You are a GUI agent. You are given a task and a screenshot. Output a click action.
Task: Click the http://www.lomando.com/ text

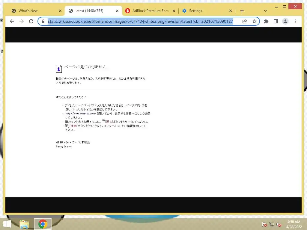(80, 114)
